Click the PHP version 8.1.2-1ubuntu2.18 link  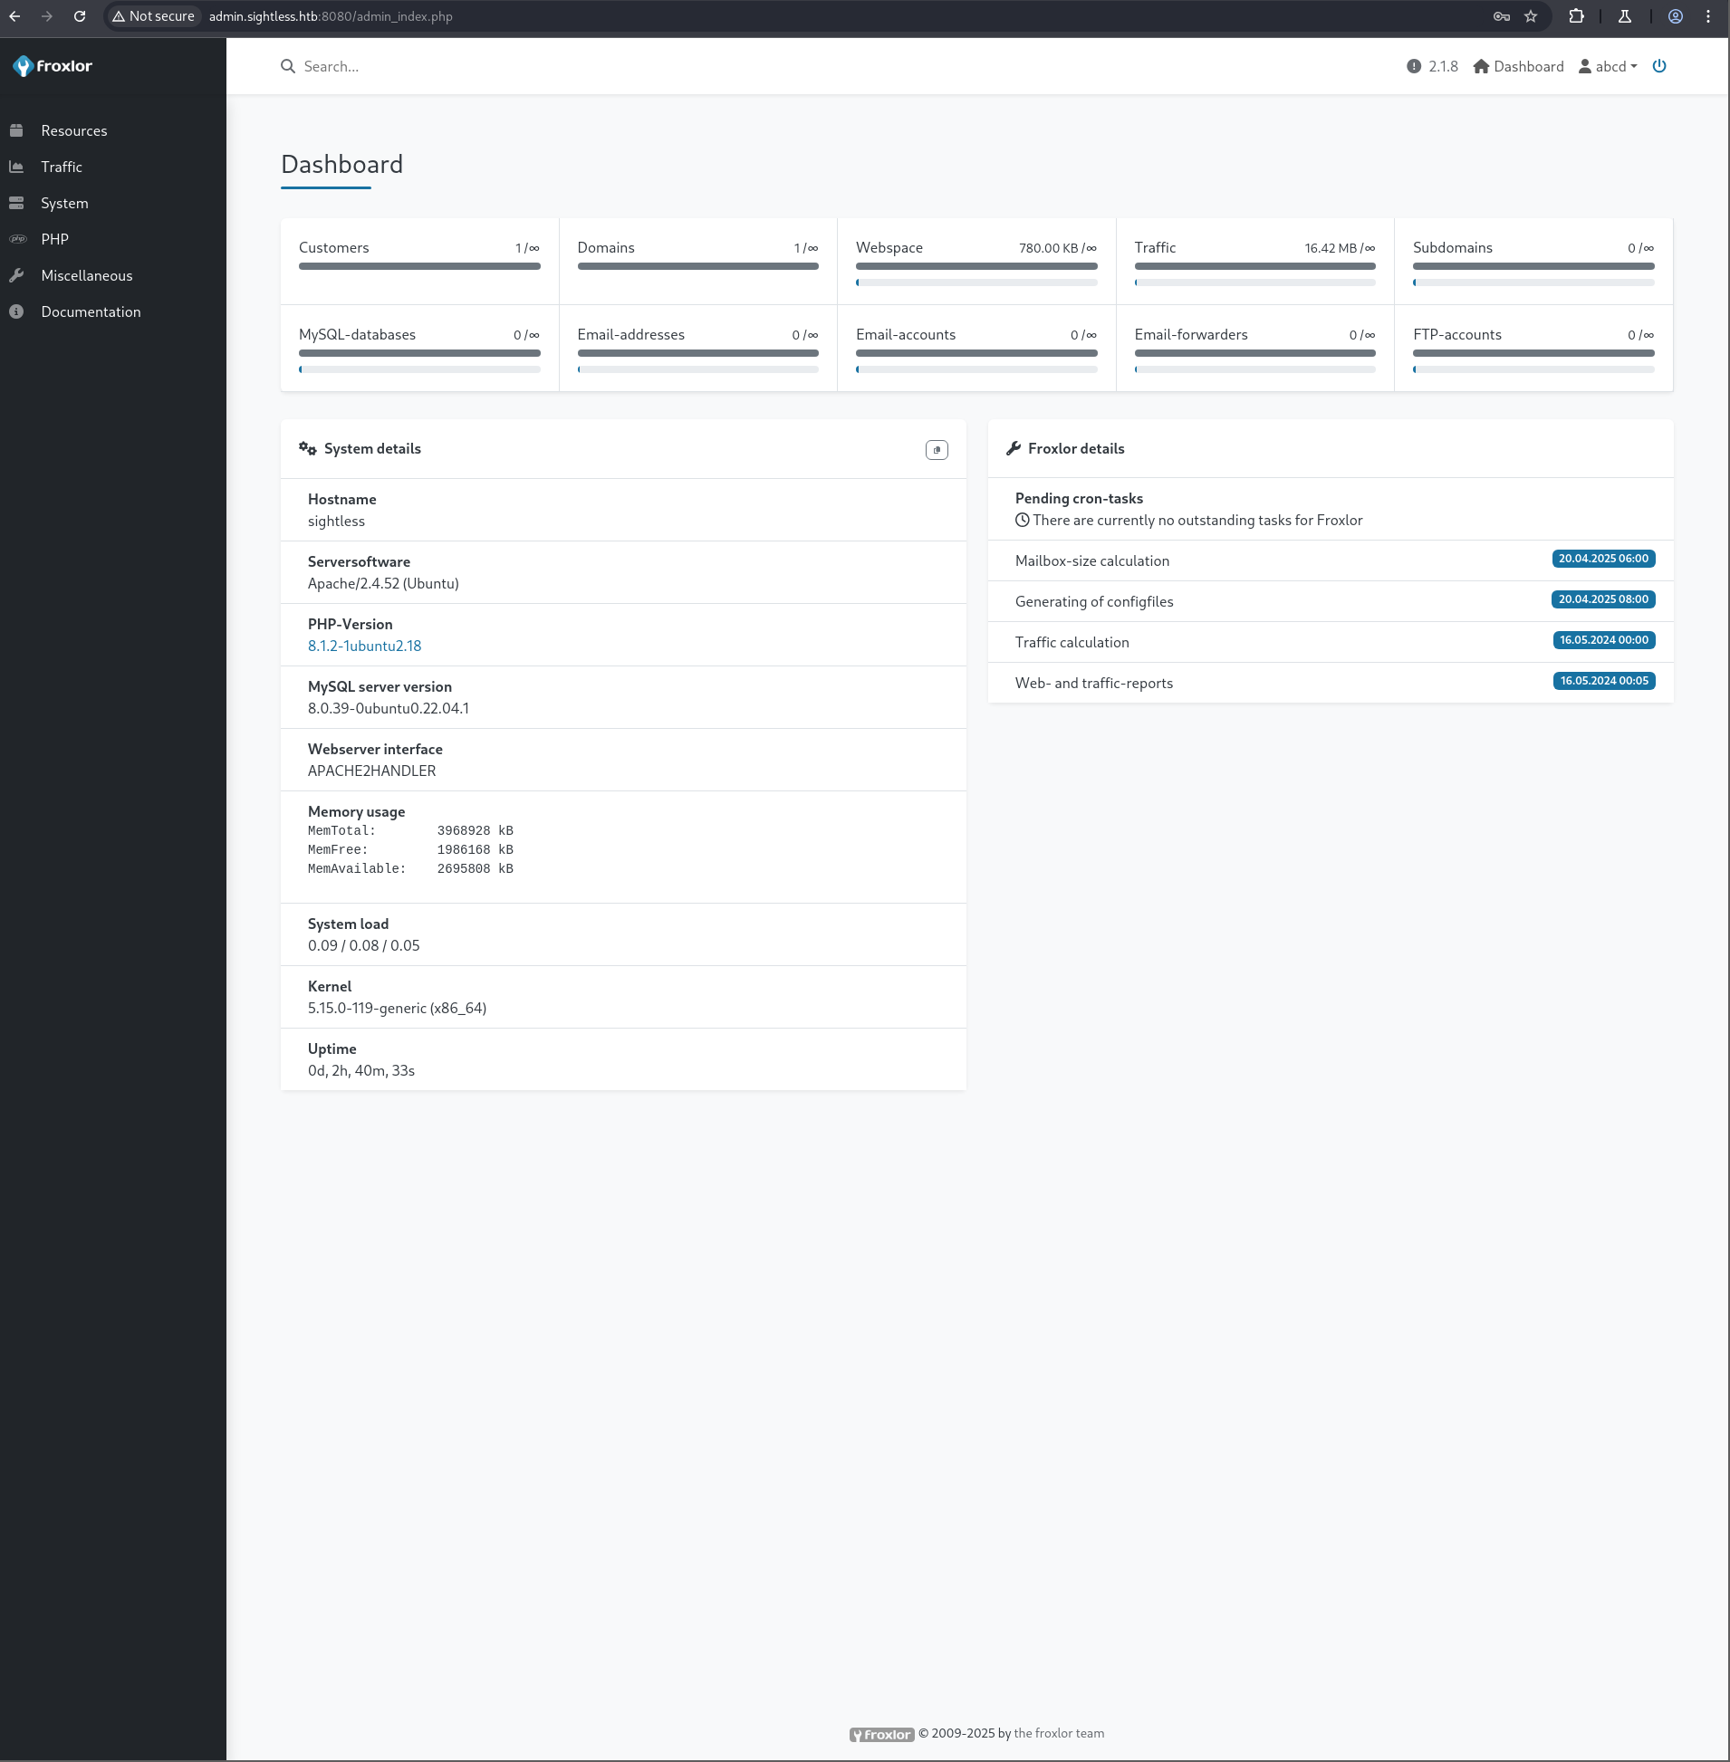click(x=363, y=646)
